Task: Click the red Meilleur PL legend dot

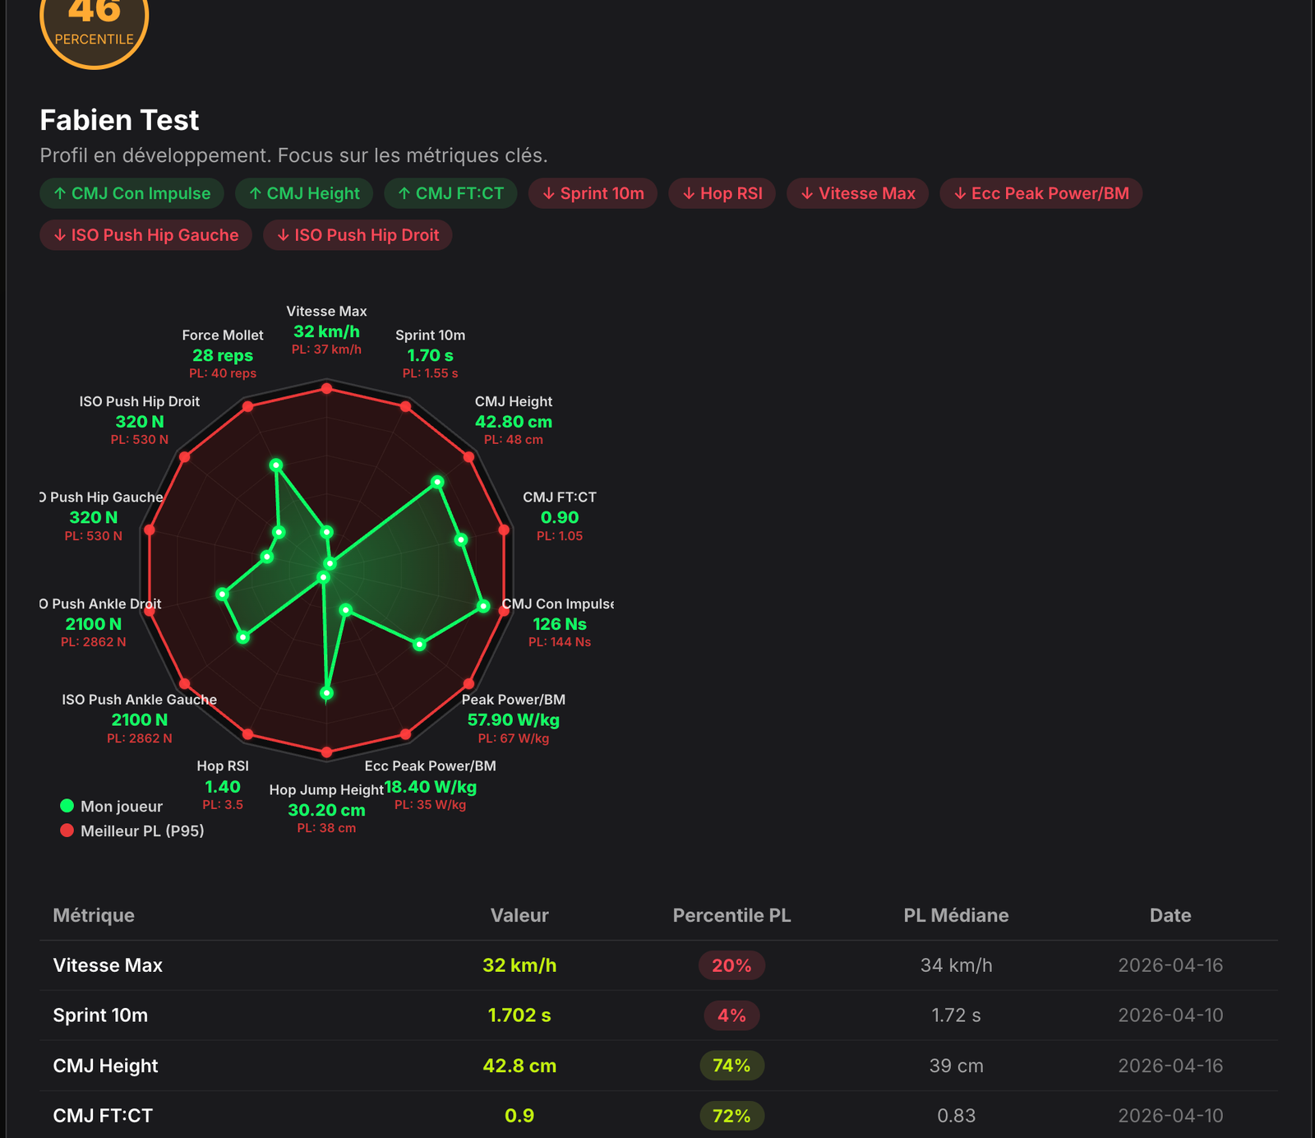Action: (67, 830)
